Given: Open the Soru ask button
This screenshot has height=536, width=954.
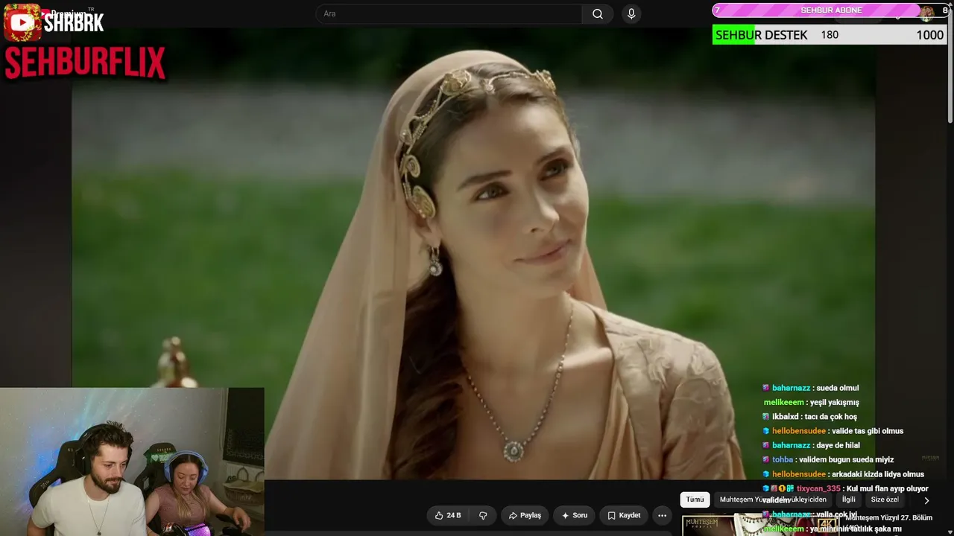Looking at the screenshot, I should coord(574,515).
